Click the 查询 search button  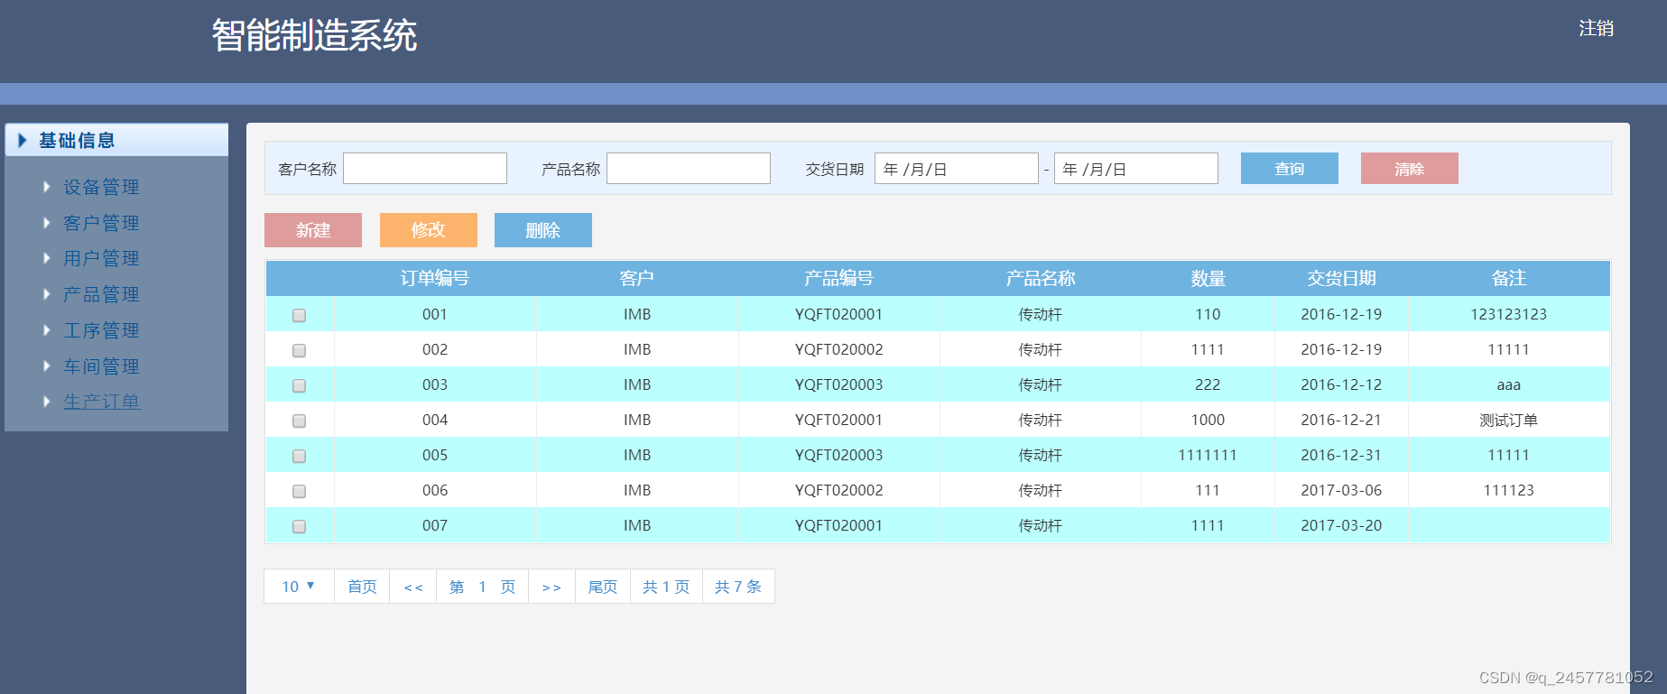tap(1290, 169)
